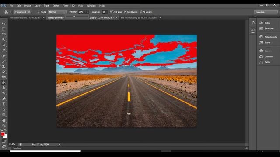Screen dimensions: 280x157
Task: Click the Opacity popup slider handle
Action: 74,17
